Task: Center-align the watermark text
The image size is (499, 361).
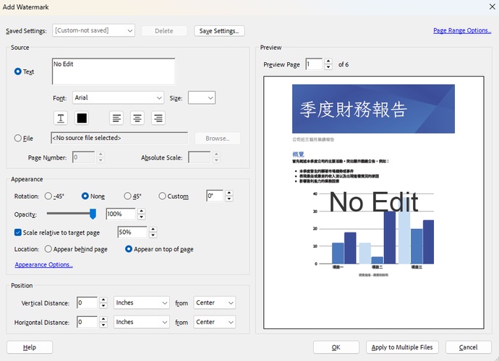Action: 137,118
